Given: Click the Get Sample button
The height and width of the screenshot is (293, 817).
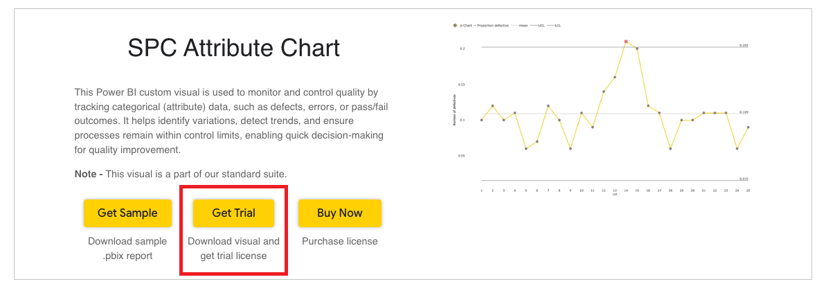Looking at the screenshot, I should pyautogui.click(x=127, y=213).
